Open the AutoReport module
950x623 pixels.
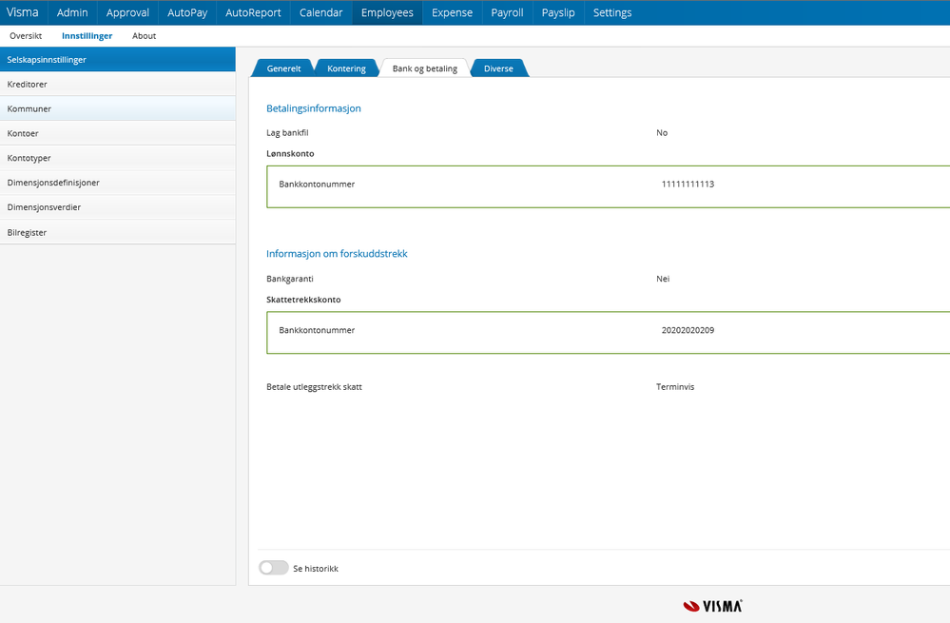point(253,12)
